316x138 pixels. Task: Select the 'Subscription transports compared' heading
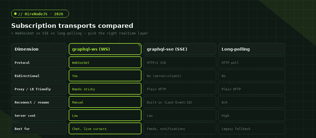pos(72,26)
